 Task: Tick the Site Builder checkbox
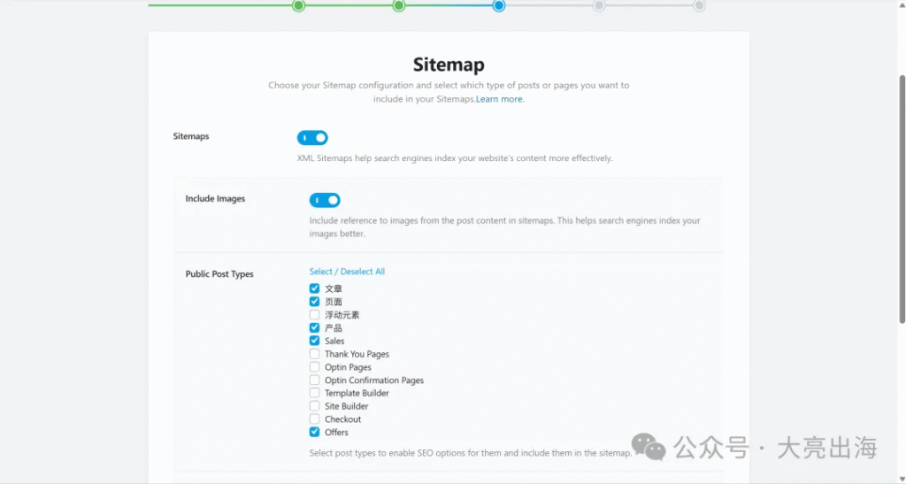314,406
